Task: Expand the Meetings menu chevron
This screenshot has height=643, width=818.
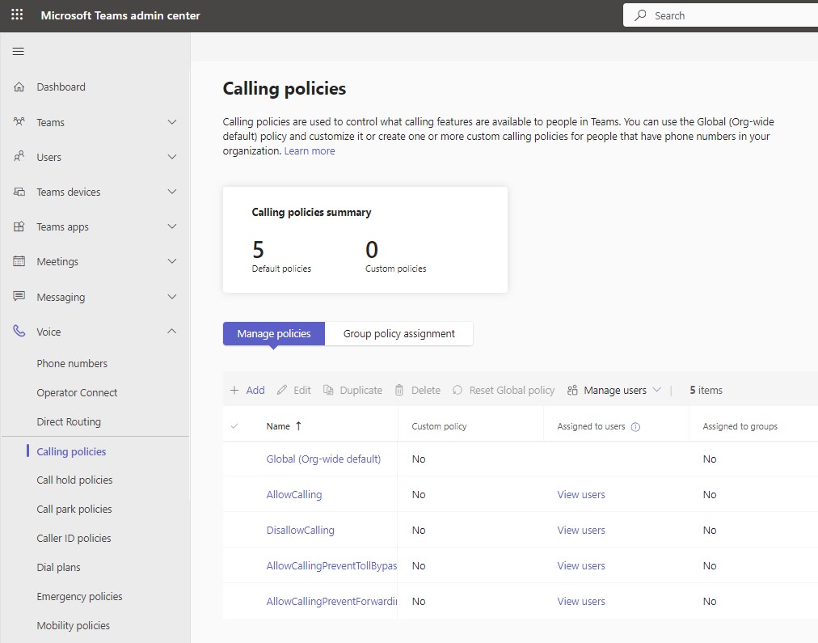Action: [171, 261]
